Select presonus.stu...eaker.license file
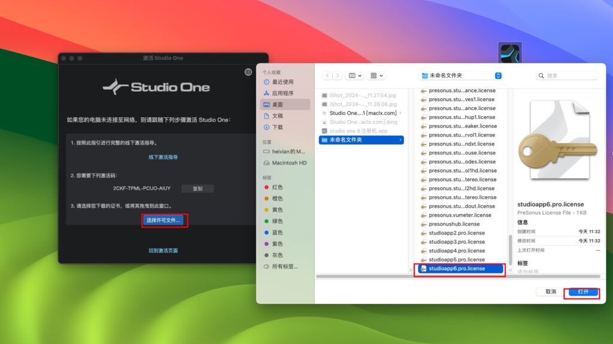613x344 pixels. click(x=460, y=126)
